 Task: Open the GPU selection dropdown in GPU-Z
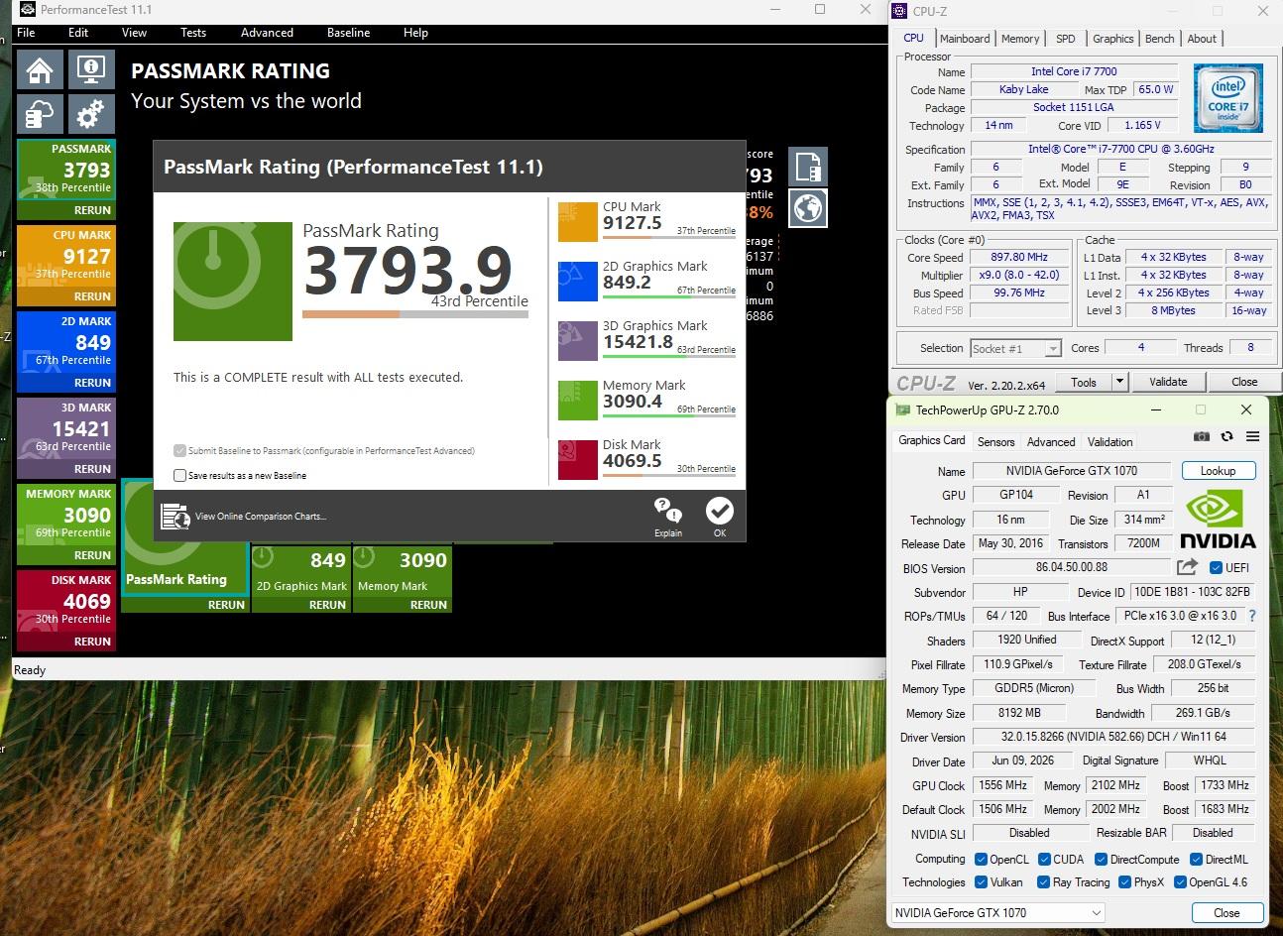click(x=997, y=912)
